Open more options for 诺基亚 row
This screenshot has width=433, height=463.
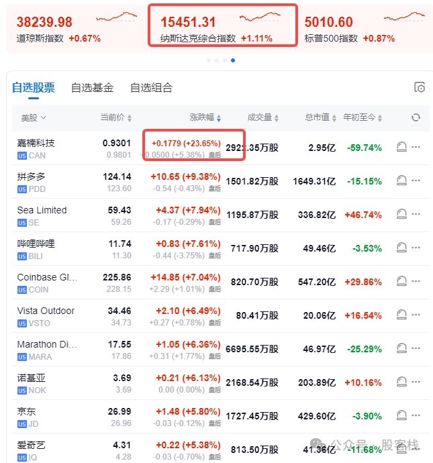click(416, 382)
